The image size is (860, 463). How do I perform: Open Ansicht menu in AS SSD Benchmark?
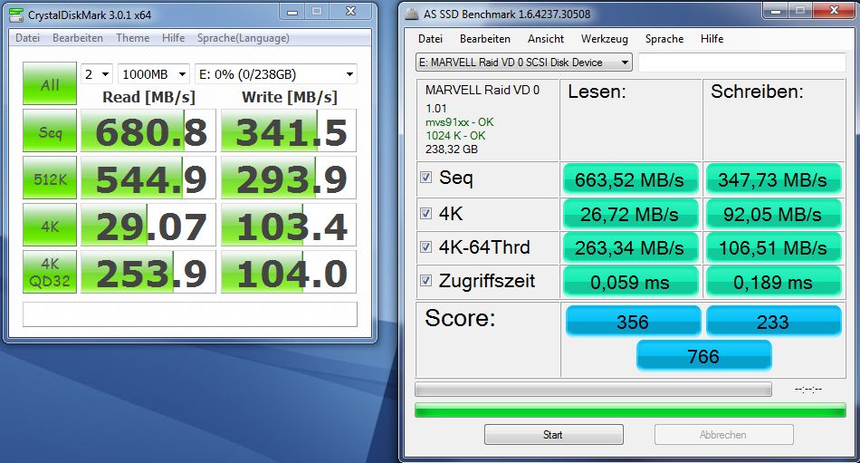point(546,39)
